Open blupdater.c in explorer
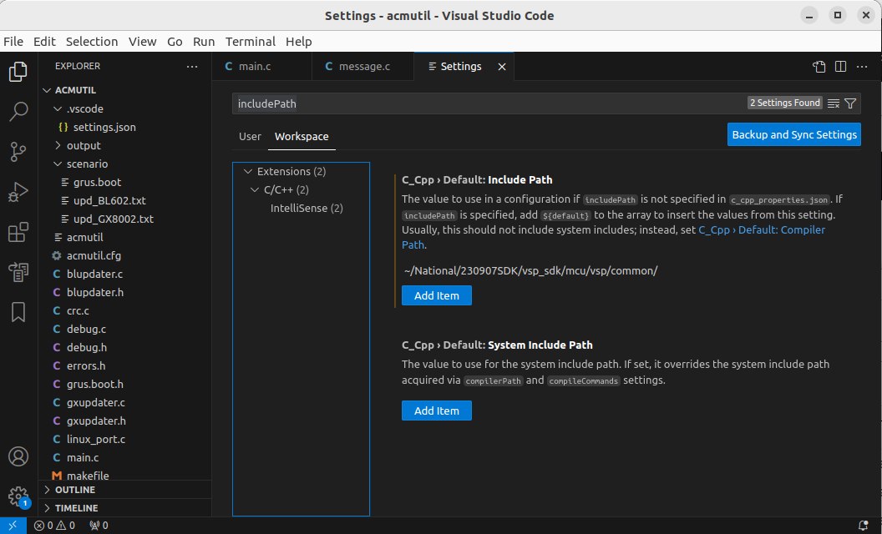882x534 pixels. [94, 275]
